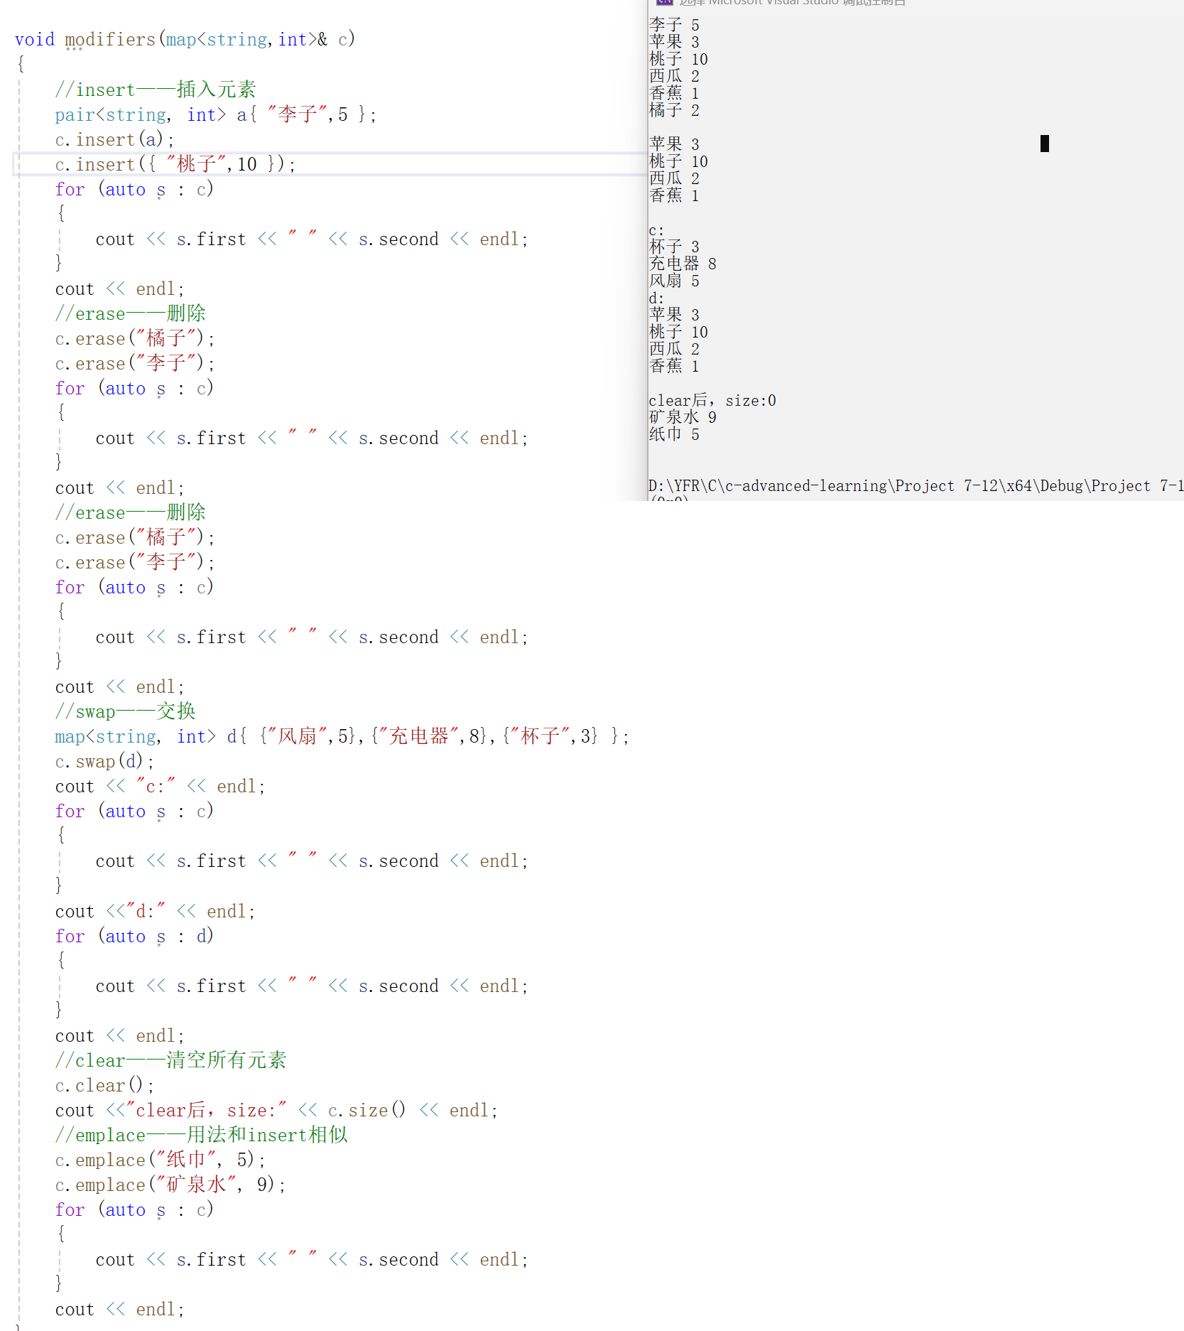The width and height of the screenshot is (1184, 1331).
Task: Select the keyword void on the first line
Action: [34, 39]
